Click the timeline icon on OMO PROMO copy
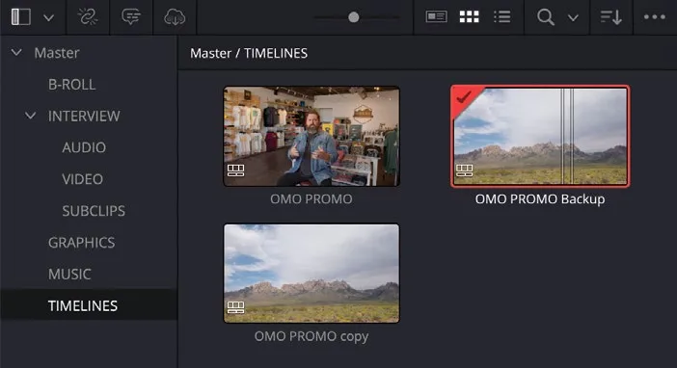Viewport: 677px width, 368px height. tap(235, 307)
